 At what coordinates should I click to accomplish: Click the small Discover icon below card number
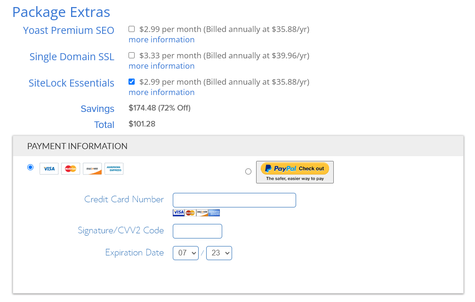coord(201,212)
